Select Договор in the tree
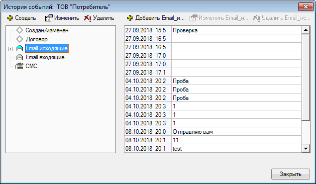316x184 pixels. 37,39
